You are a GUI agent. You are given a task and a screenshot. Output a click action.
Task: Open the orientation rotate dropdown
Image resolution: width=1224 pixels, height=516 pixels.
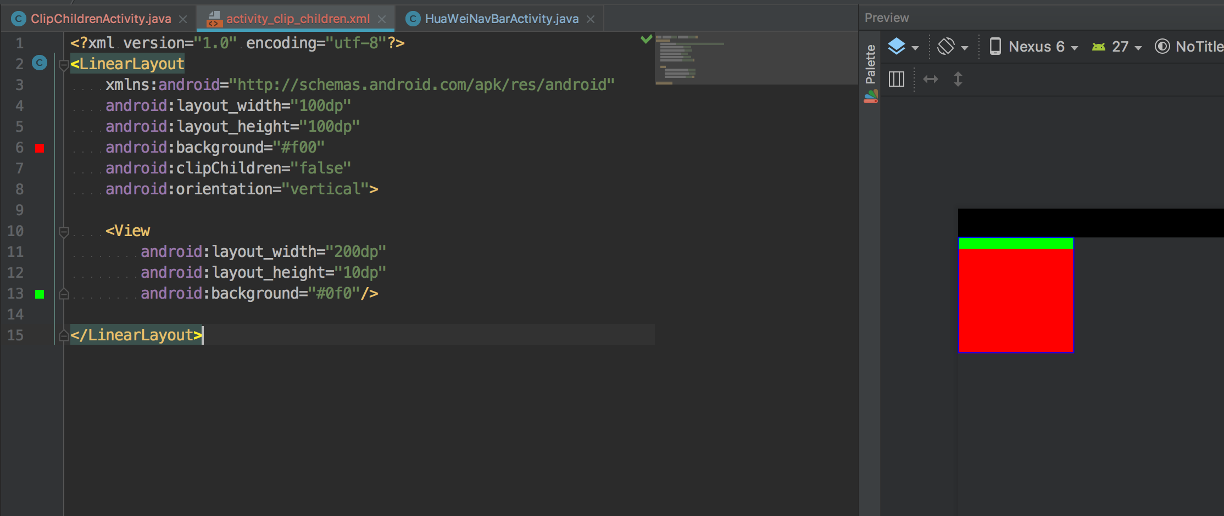pos(953,47)
